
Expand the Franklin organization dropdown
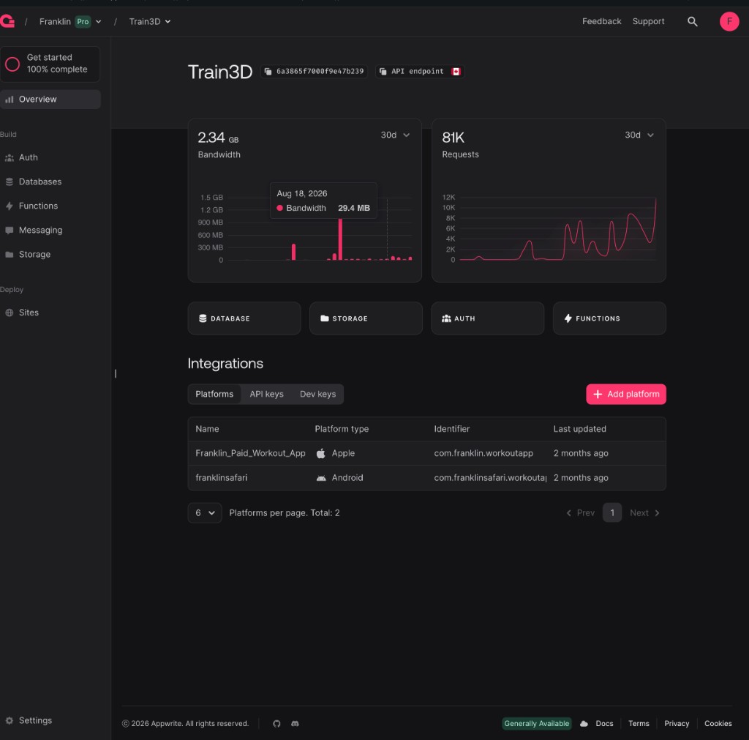(x=99, y=21)
